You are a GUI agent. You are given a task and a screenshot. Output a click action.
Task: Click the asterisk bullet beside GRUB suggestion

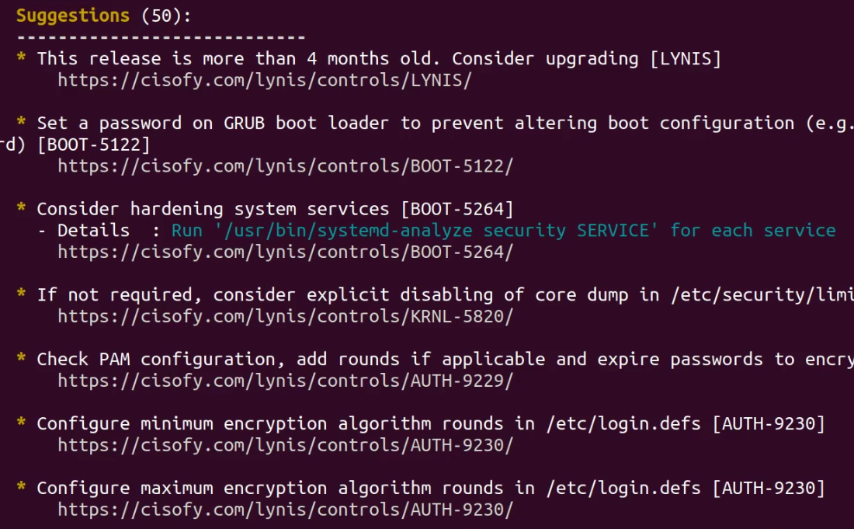tap(21, 121)
